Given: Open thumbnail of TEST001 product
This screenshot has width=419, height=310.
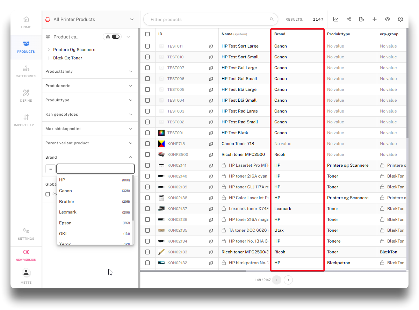Looking at the screenshot, I should [161, 133].
